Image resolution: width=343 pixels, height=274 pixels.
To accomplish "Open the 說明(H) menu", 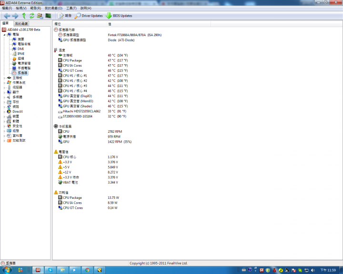I will pos(86,8).
